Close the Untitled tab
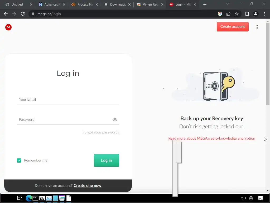This screenshot has width=270, height=203. [31, 4]
